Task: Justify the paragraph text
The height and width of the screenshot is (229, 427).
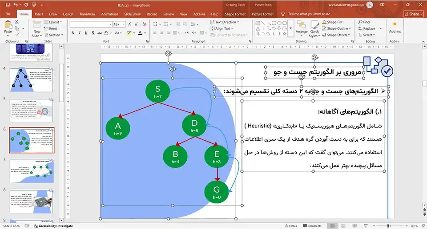Action: point(175,33)
